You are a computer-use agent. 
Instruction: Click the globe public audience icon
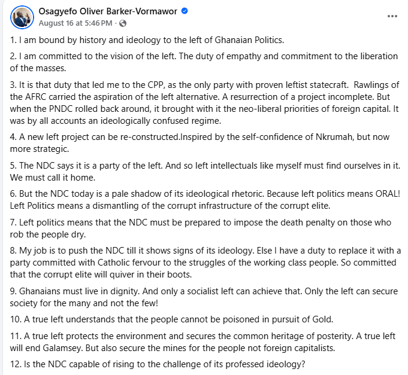(x=123, y=24)
